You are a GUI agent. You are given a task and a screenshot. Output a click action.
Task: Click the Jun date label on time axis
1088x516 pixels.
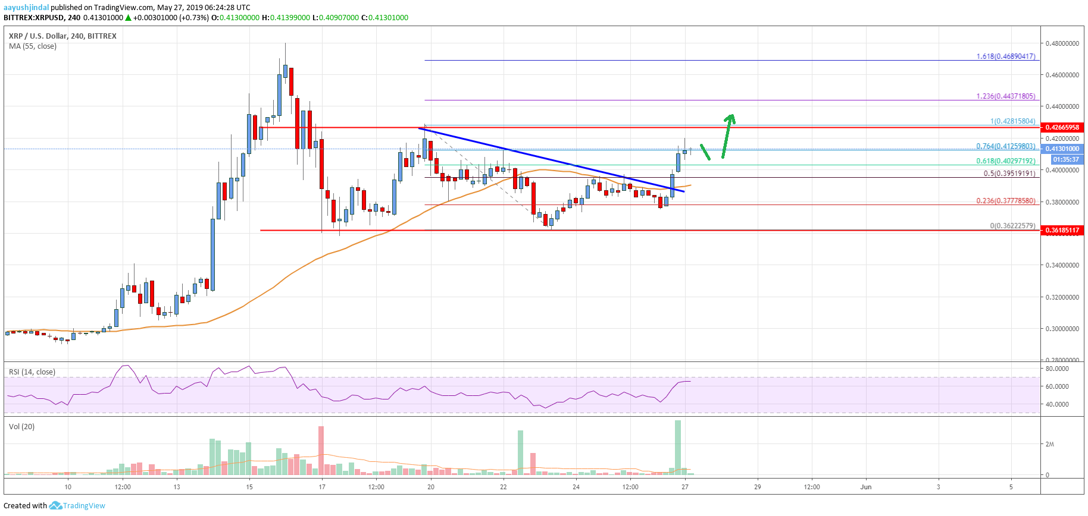coord(866,487)
